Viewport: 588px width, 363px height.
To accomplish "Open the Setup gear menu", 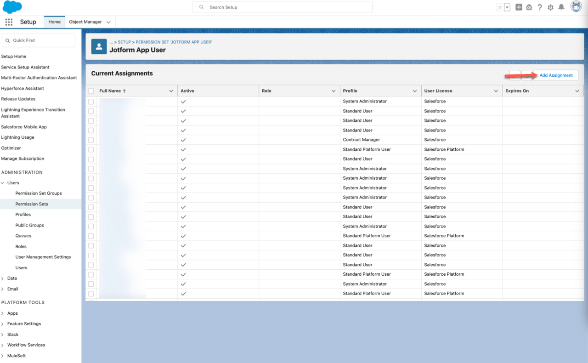I will pyautogui.click(x=550, y=7).
